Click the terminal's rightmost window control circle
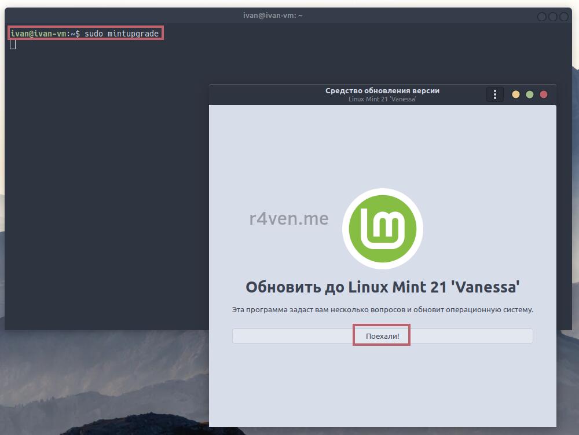579x435 pixels. [x=563, y=17]
